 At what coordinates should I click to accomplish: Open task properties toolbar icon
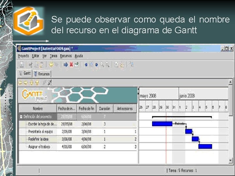pos(76,65)
